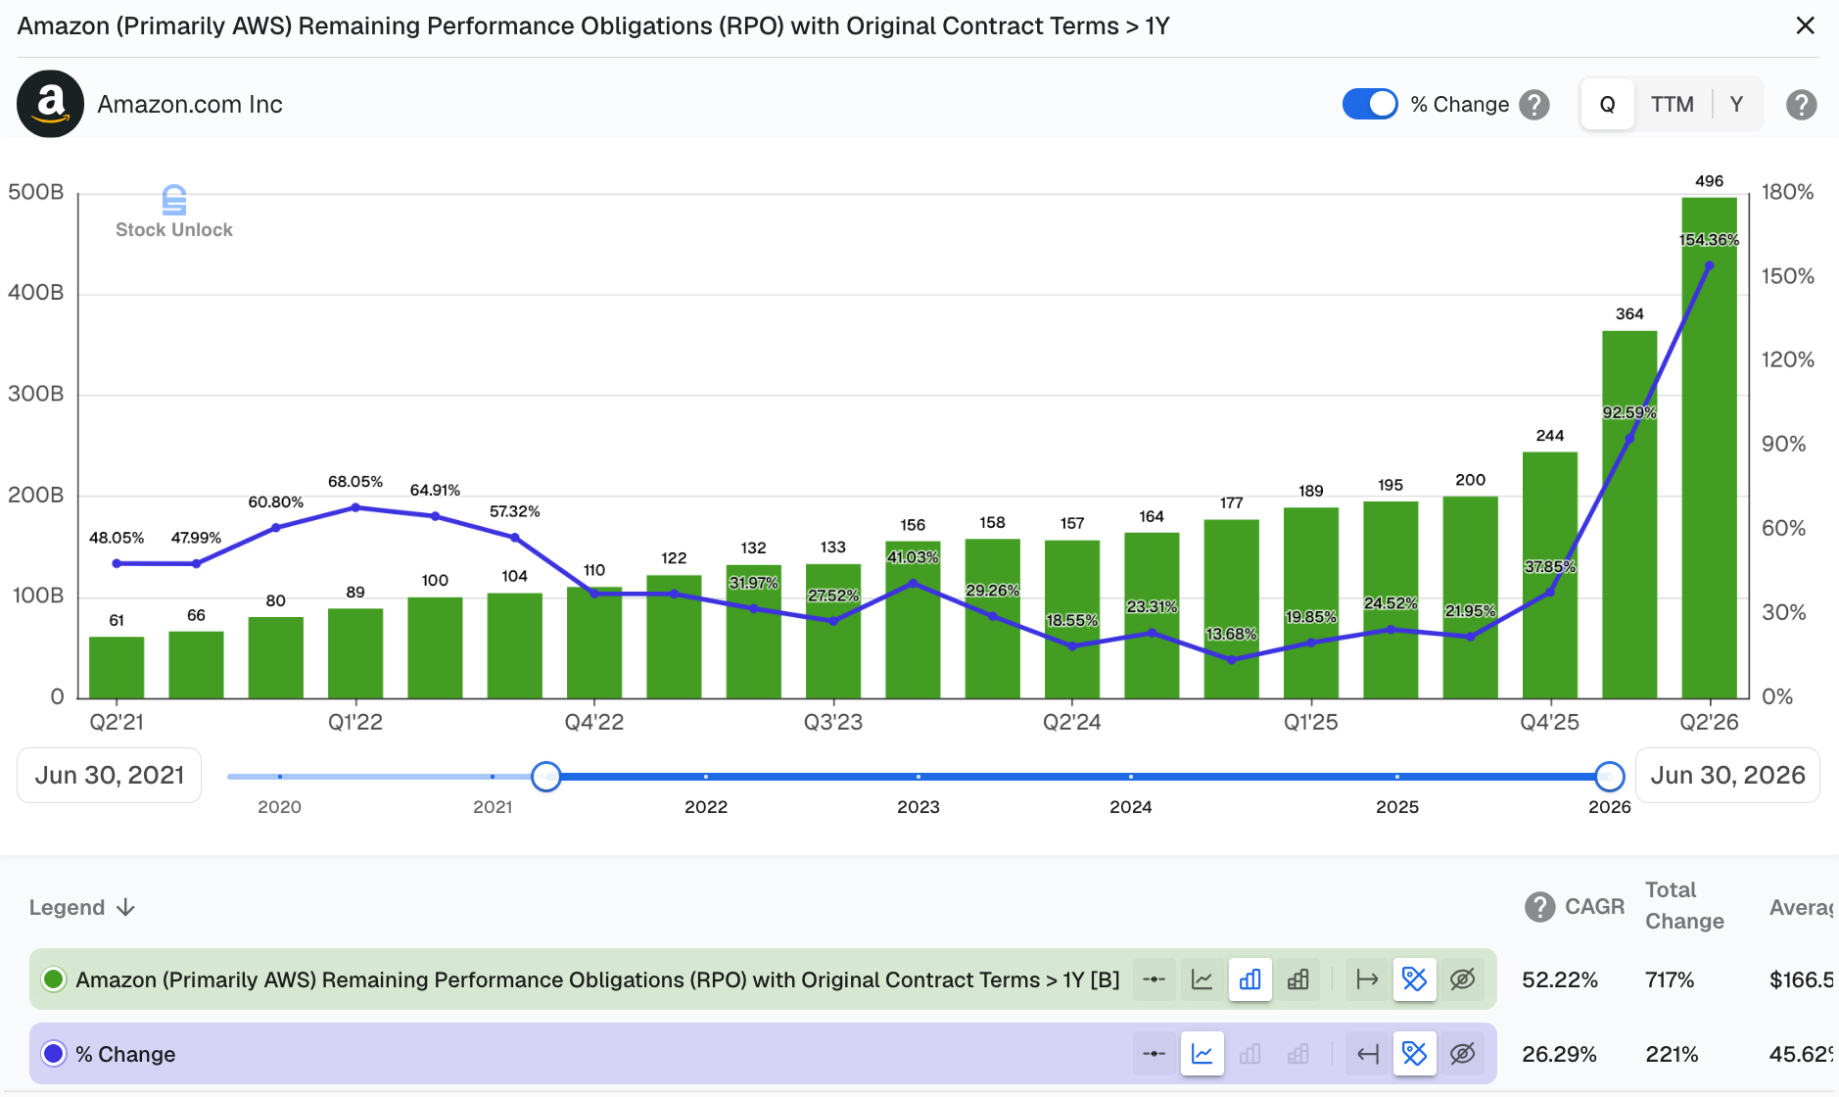This screenshot has height=1097, width=1839.
Task: Click the 717% total change value
Action: (1670, 979)
